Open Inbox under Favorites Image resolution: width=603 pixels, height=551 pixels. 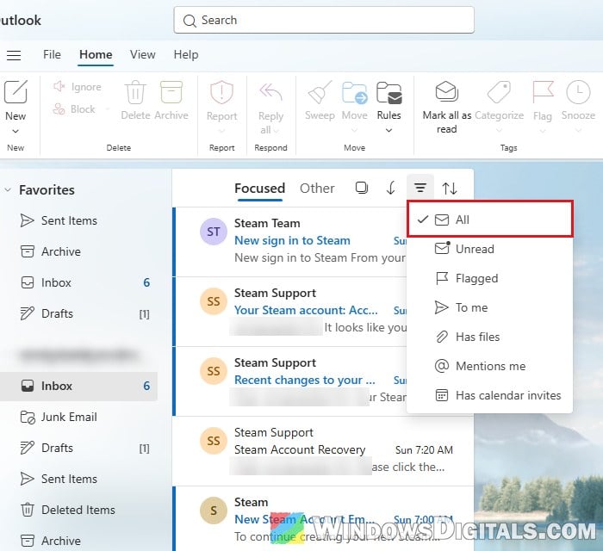click(78, 282)
